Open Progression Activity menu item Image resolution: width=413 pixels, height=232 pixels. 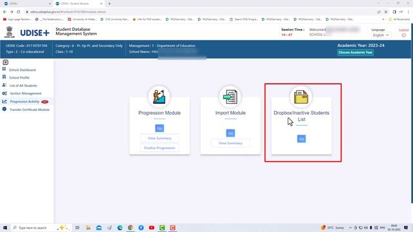pyautogui.click(x=25, y=102)
